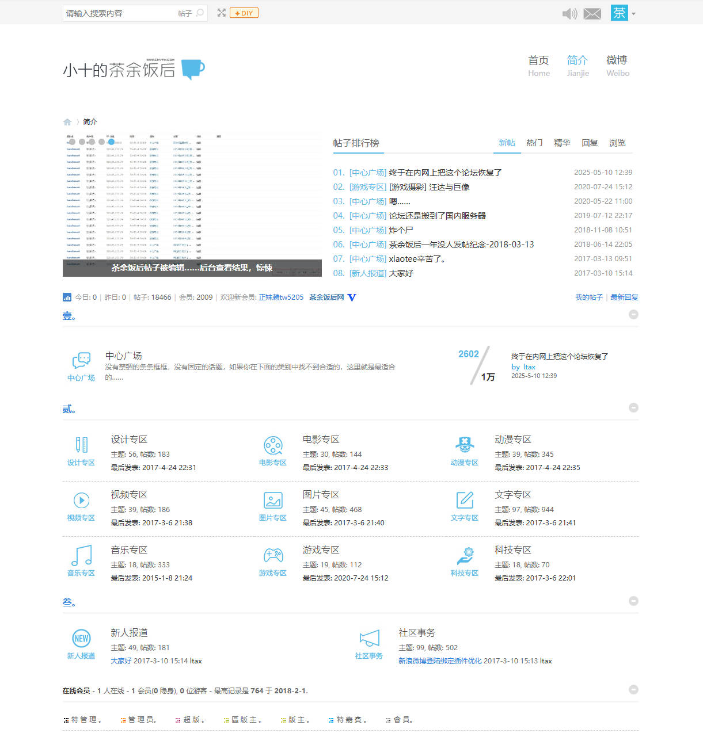
Task: Open last post link 新浪微博登陆绑定插件优化
Action: [x=440, y=661]
